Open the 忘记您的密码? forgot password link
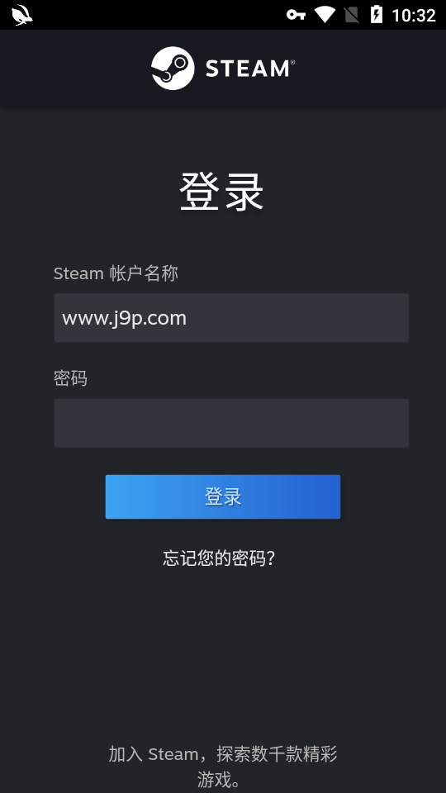Screen dimensions: 446x793 click(219, 558)
